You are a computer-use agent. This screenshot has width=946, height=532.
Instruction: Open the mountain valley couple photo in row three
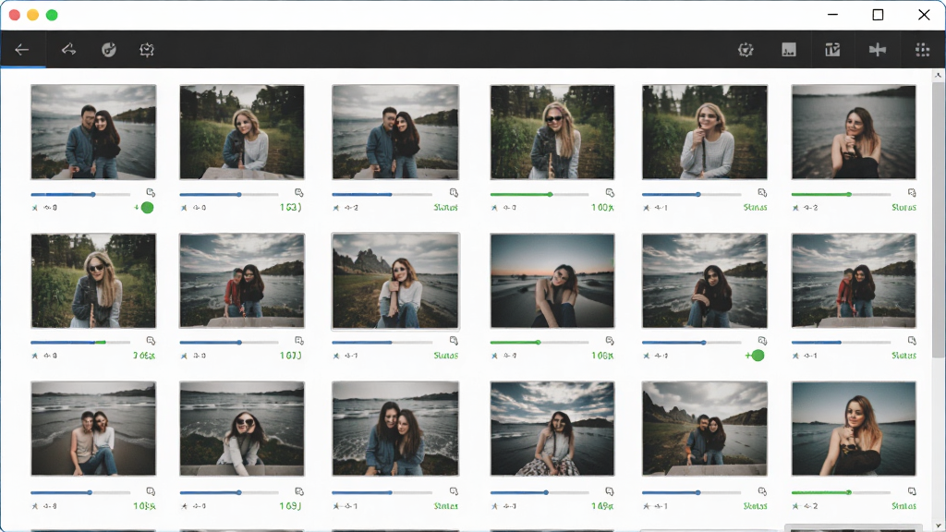[705, 429]
